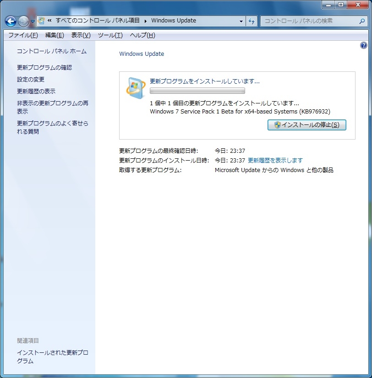Click the KB976932 Service Pack text
The image size is (372, 378).
[x=240, y=111]
